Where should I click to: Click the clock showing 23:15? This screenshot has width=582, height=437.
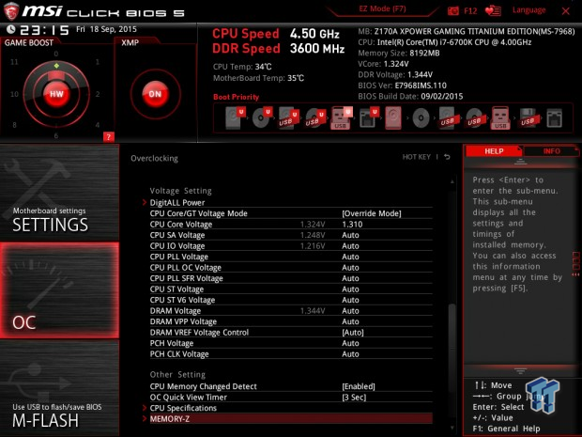coord(44,30)
